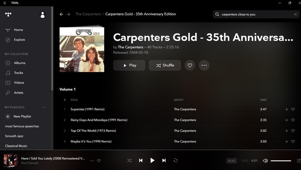Select Rainy Days And Mondays track

(x=99, y=120)
